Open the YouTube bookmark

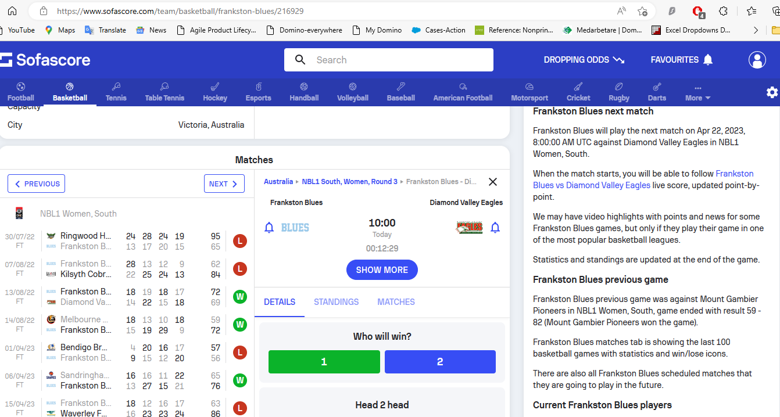coord(18,30)
